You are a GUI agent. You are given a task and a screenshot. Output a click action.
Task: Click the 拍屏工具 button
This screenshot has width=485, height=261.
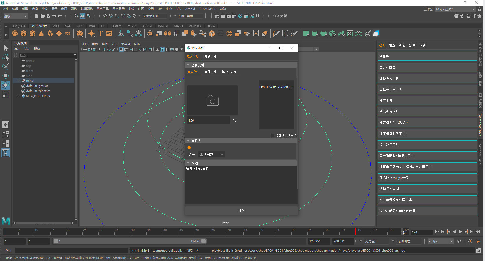[x=427, y=100]
